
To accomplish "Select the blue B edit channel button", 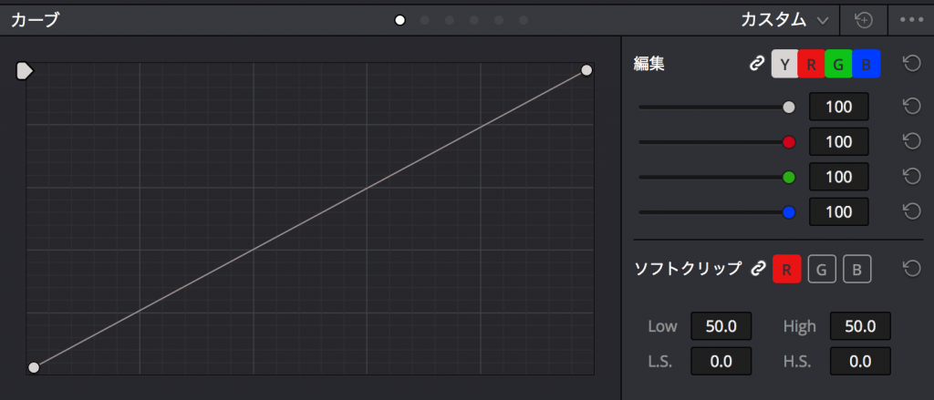I will click(866, 64).
